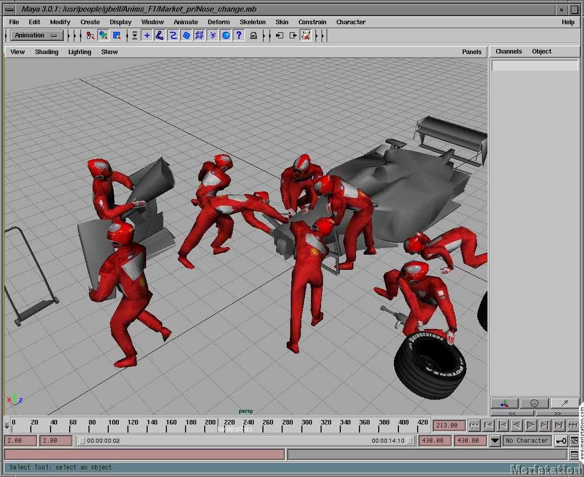Click the joints selection mask icon

coord(160,35)
